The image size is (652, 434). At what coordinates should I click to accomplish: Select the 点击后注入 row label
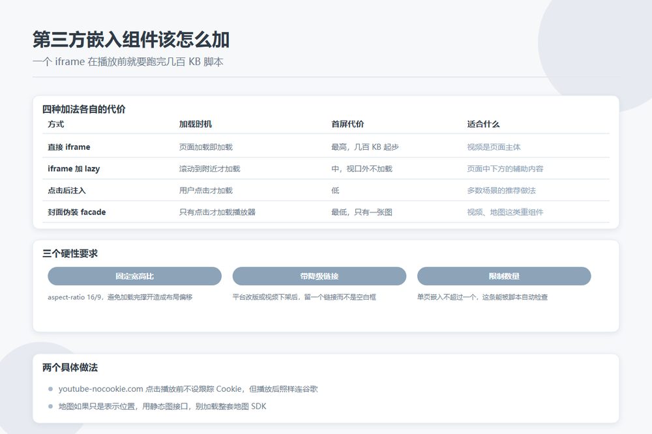(x=67, y=190)
